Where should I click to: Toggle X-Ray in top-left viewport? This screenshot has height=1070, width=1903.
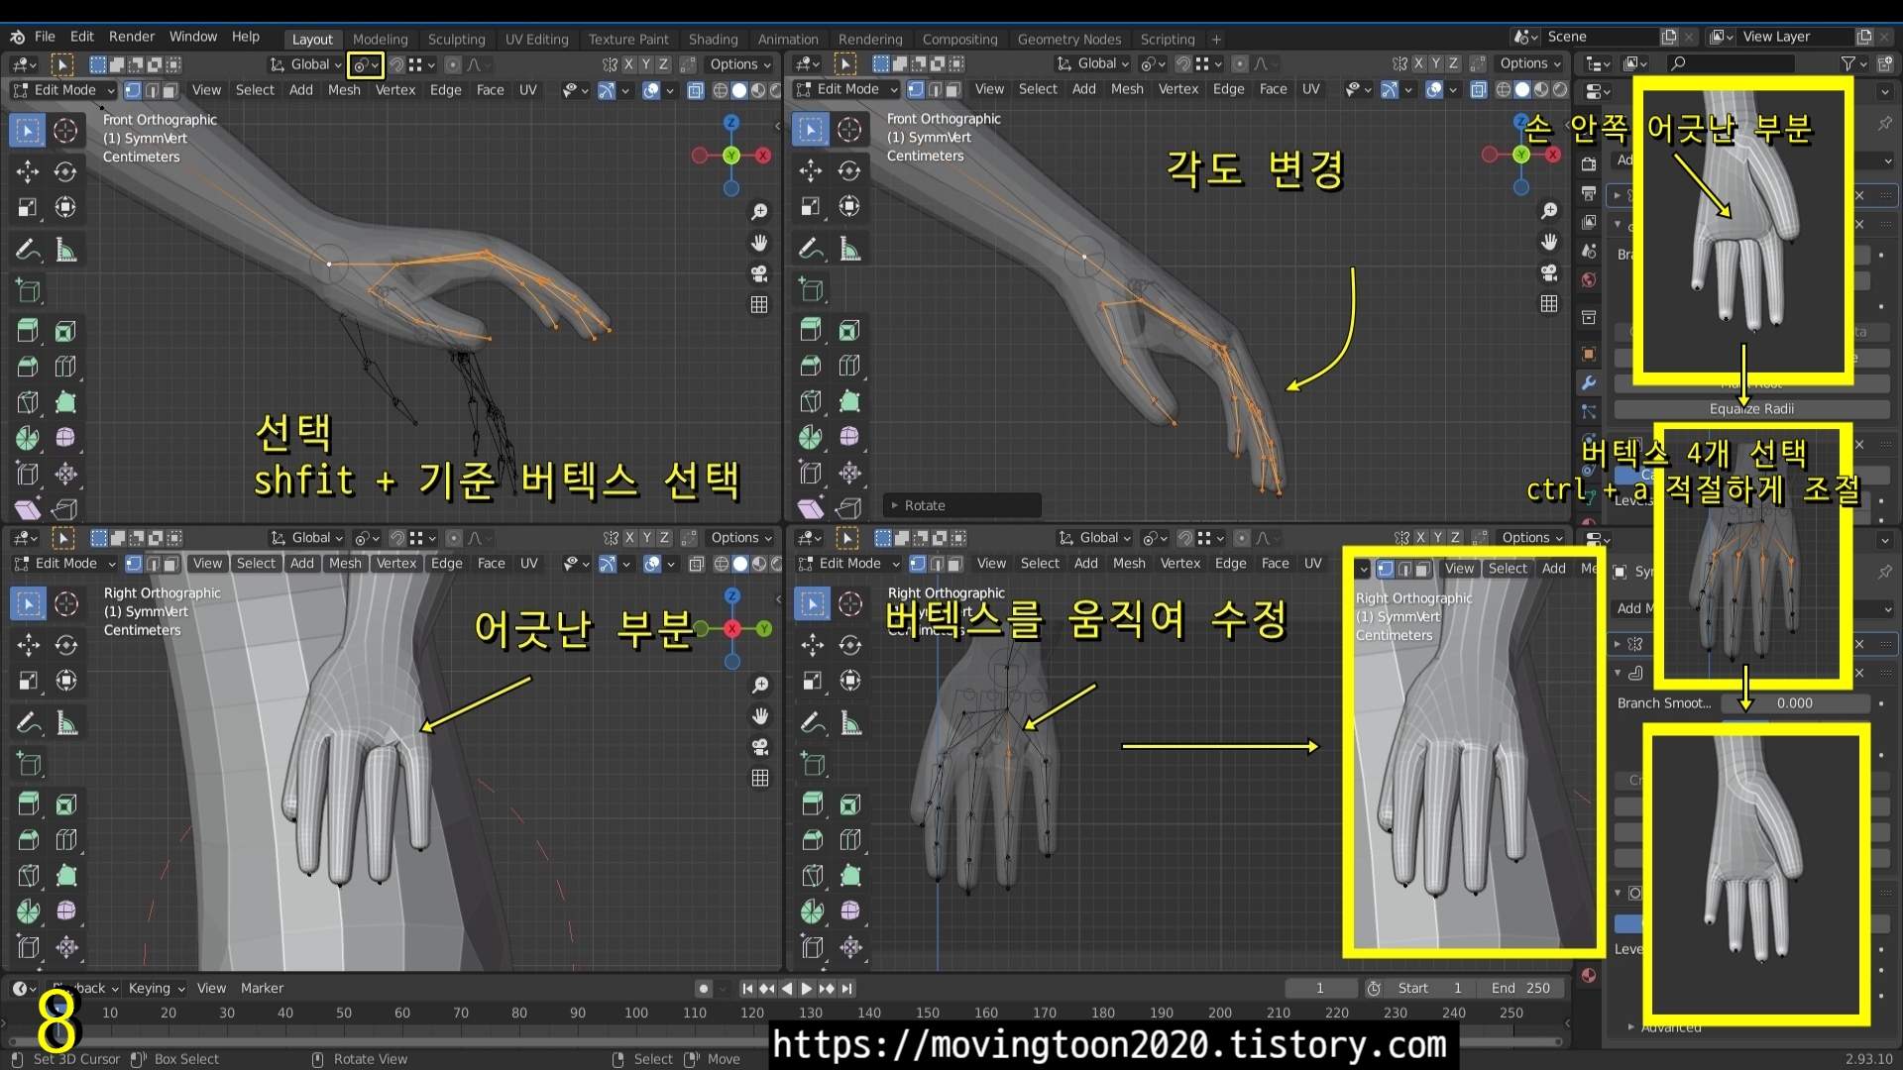696,90
